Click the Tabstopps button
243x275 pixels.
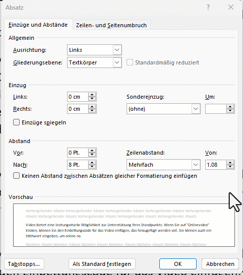[24, 264]
